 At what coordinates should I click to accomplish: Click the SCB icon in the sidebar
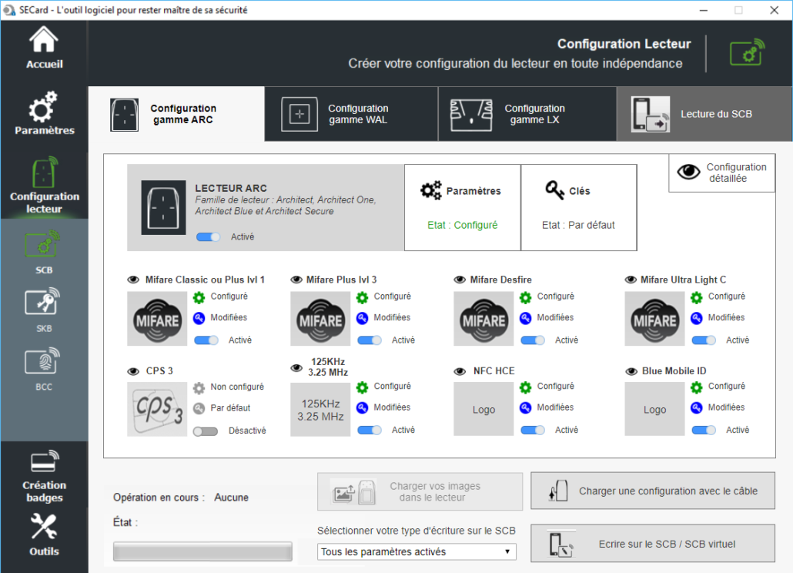click(44, 246)
